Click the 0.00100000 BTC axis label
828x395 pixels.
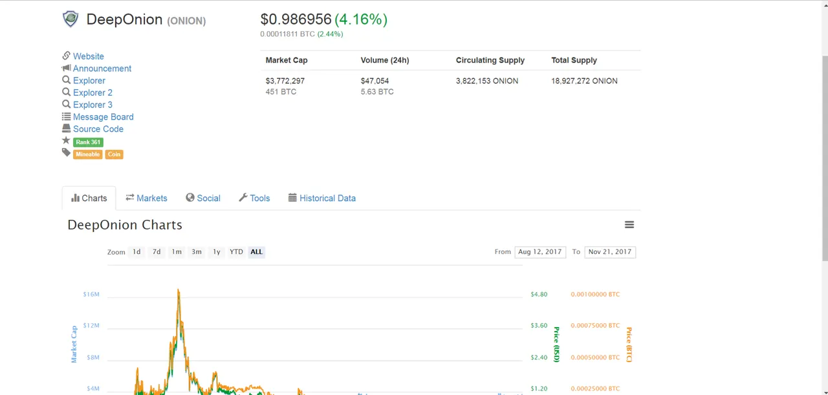coord(595,294)
